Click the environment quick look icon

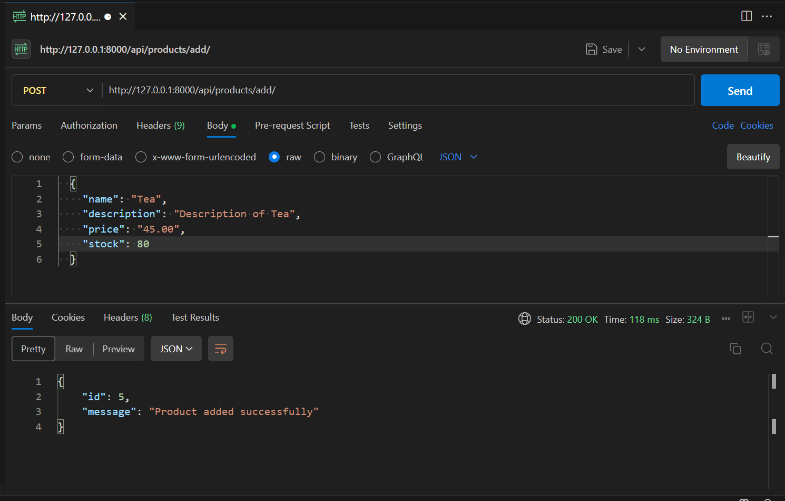(764, 49)
